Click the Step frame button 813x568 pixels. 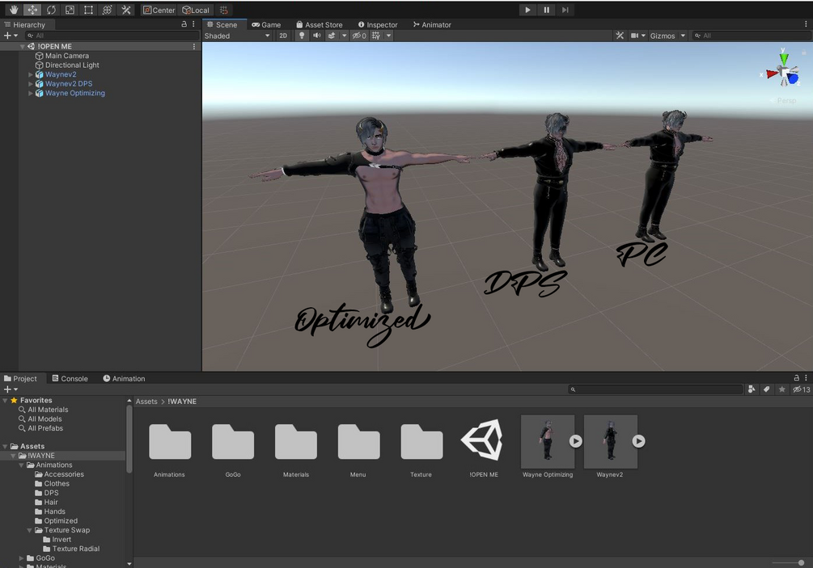tap(565, 10)
